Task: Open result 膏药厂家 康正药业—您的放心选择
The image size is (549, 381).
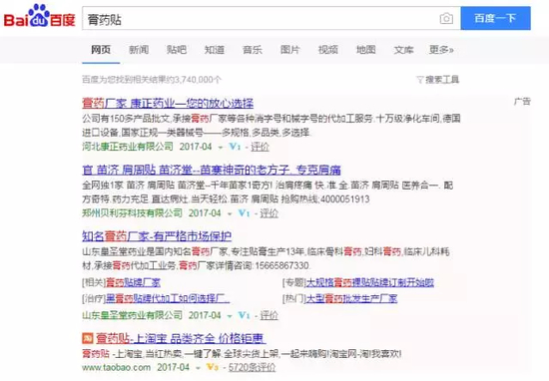Action: coord(168,103)
